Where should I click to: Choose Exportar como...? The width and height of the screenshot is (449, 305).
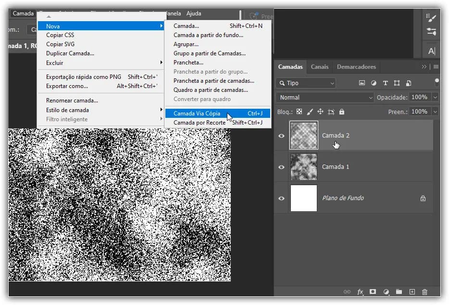point(101,86)
